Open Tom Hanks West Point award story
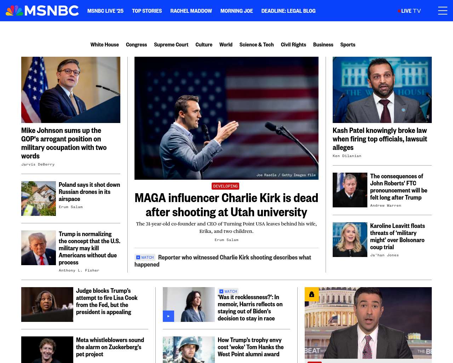The width and height of the screenshot is (453, 363). click(251, 347)
